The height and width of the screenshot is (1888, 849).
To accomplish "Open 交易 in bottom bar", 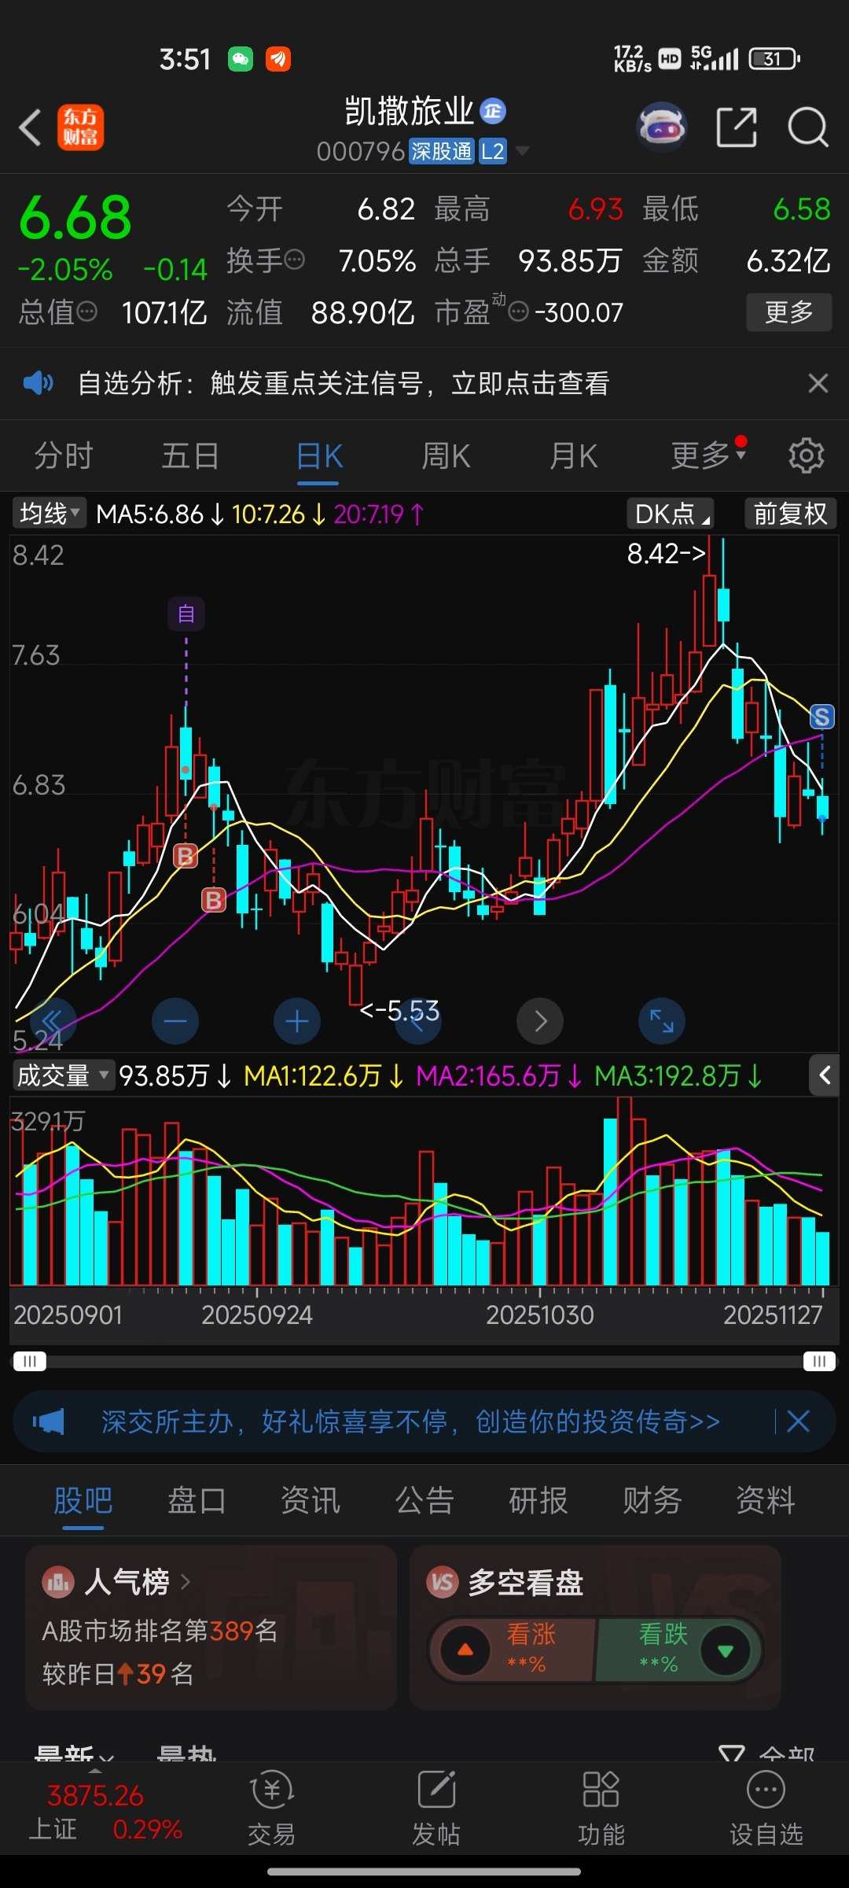I will coord(271,1809).
